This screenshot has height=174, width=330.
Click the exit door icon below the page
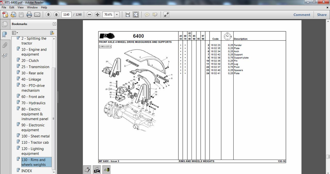(x=106, y=170)
